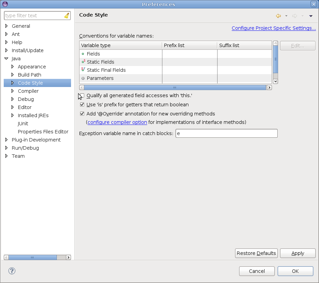Viewport: 319px width, 283px height.
Task: Toggle '@Override' annotation checkbox
Action: click(82, 114)
